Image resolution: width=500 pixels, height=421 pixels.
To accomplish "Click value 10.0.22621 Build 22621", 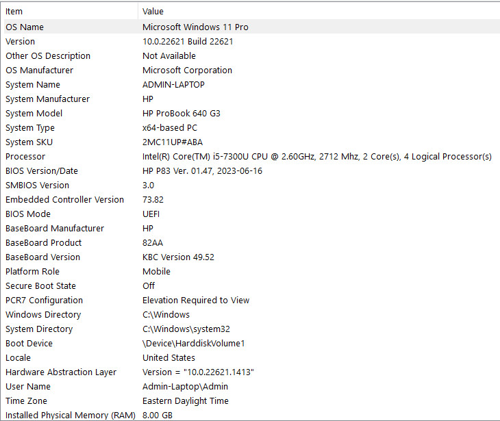I will 188,42.
